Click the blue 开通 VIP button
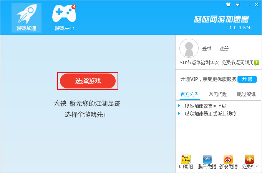Screen dimensions: 262x173 click(247, 79)
